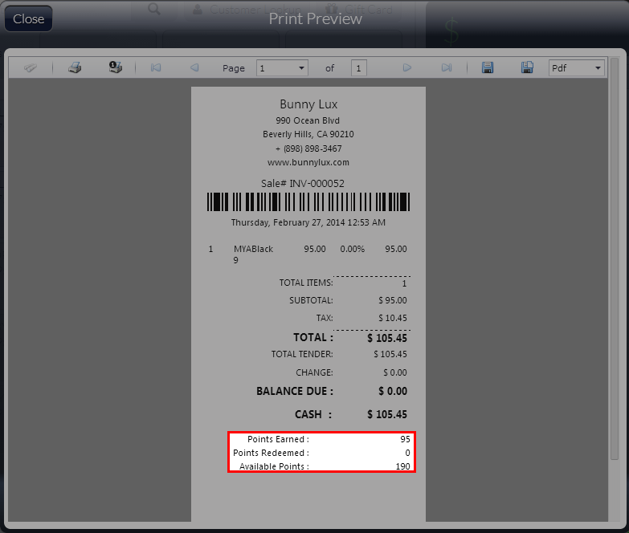Click the www.bunnylux.com text on receipt
Image resolution: width=629 pixels, height=533 pixels.
click(308, 162)
